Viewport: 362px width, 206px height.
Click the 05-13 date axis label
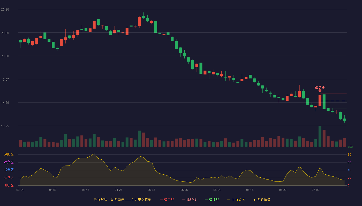click(151, 190)
